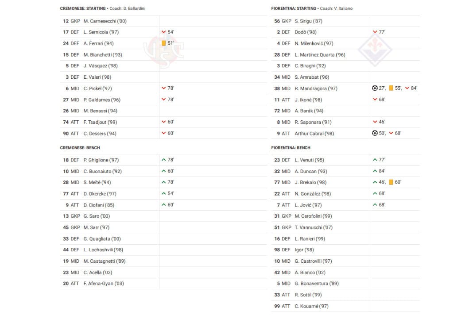The width and height of the screenshot is (473, 315).
Task: Click the Cremonese: Starting header
Action: click(x=83, y=8)
